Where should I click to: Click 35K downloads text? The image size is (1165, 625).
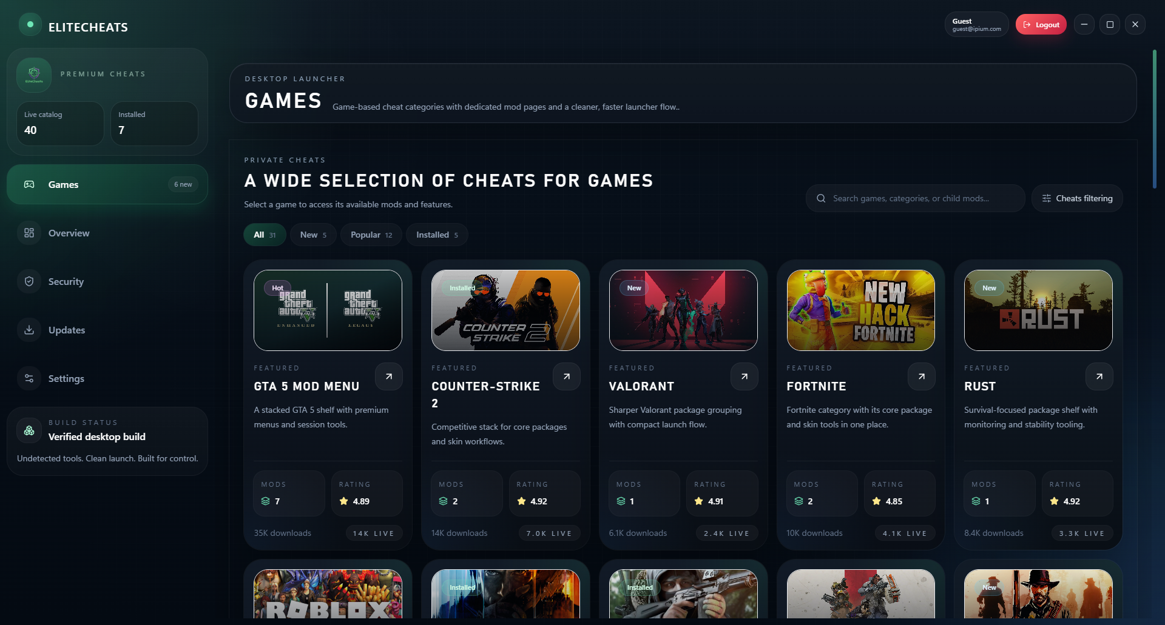click(282, 533)
